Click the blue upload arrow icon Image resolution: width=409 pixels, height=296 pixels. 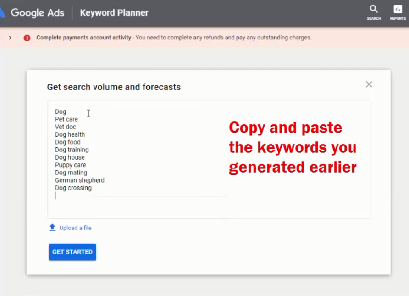pyautogui.click(x=52, y=228)
